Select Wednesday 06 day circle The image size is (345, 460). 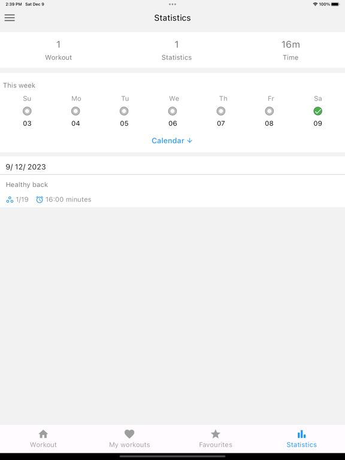coord(172,111)
